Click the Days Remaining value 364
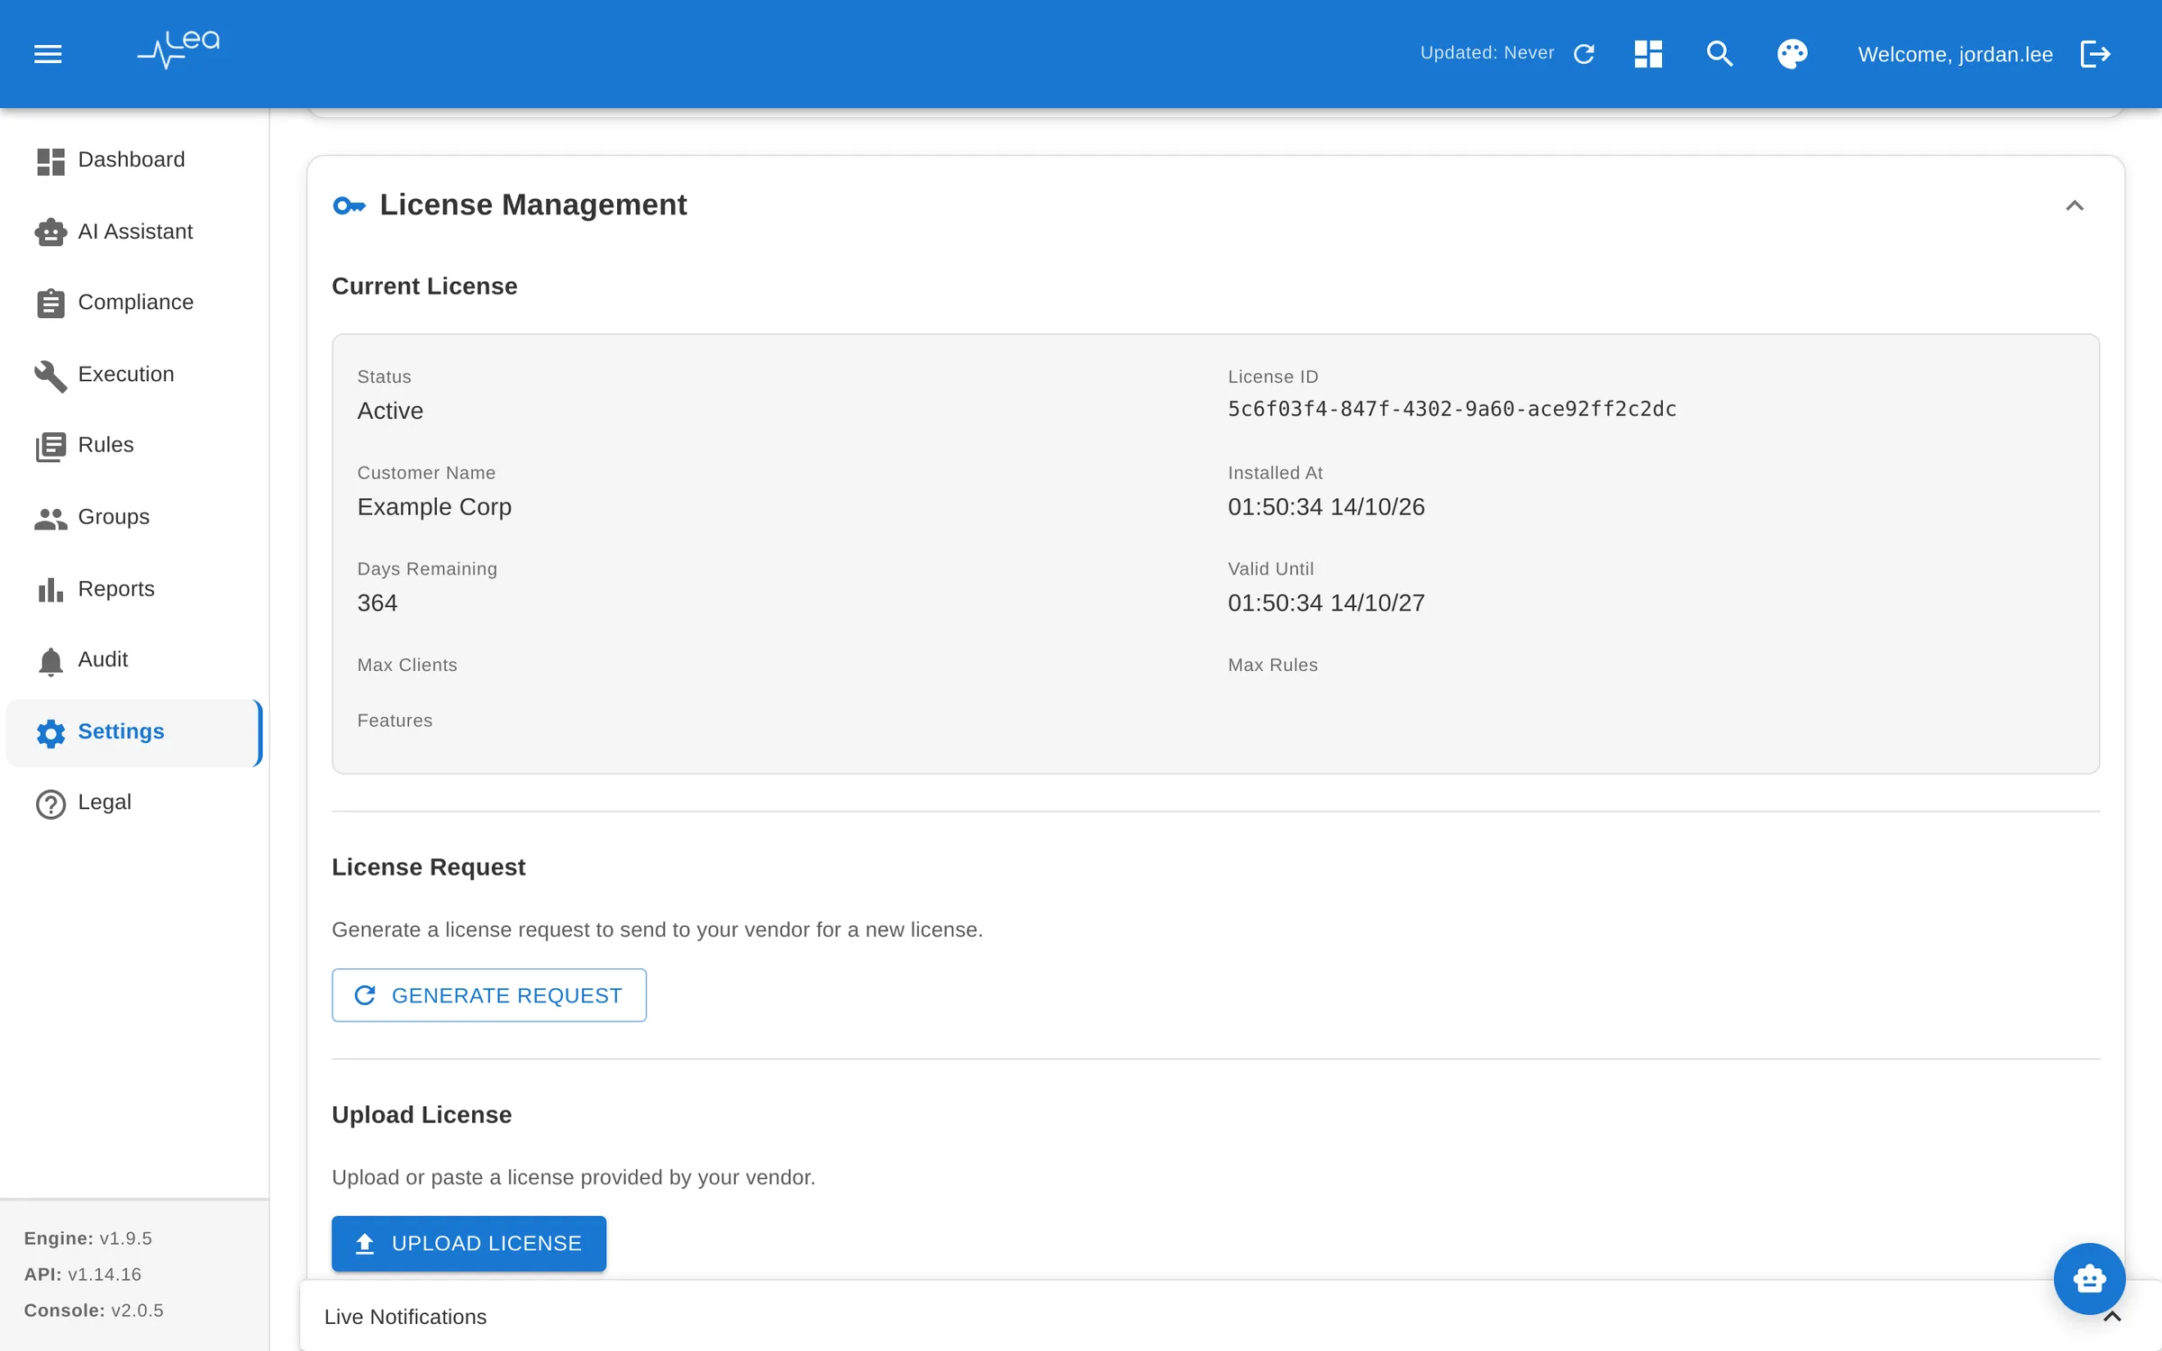This screenshot has width=2162, height=1351. [x=377, y=603]
